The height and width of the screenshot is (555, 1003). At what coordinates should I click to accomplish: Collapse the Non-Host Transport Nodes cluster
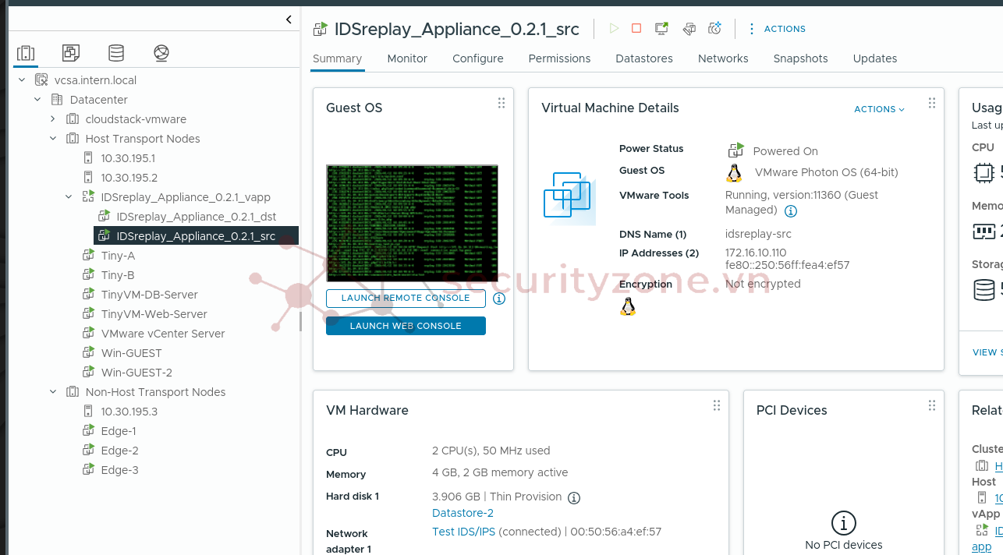pyautogui.click(x=53, y=392)
